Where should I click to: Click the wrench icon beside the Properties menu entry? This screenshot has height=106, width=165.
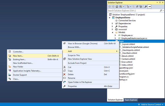pos(64,86)
